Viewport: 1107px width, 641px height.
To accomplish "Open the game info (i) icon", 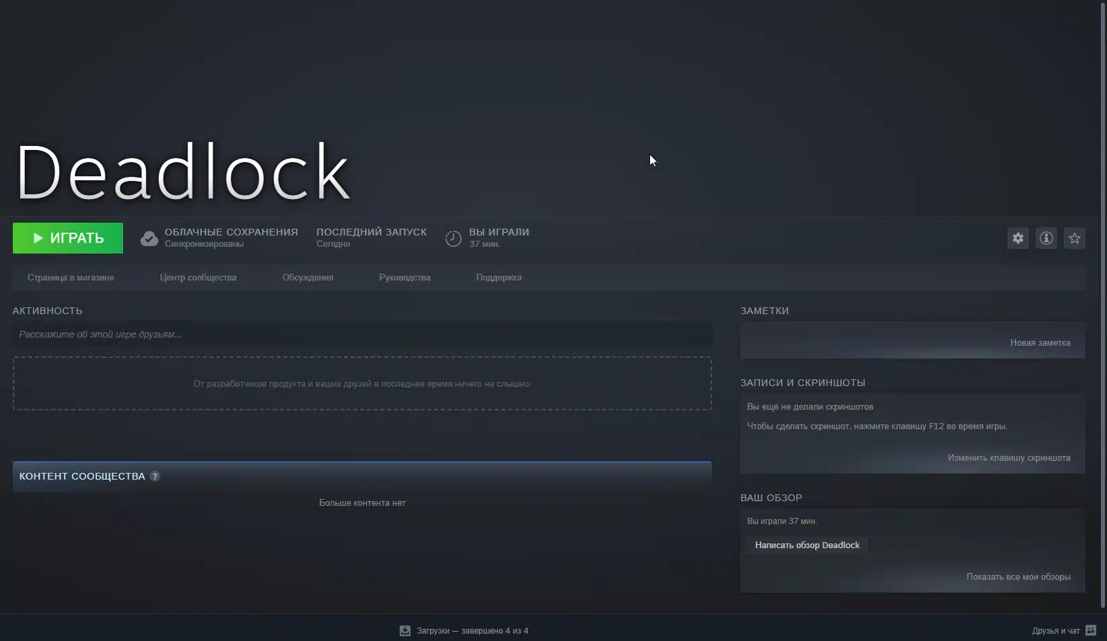I will point(1046,238).
